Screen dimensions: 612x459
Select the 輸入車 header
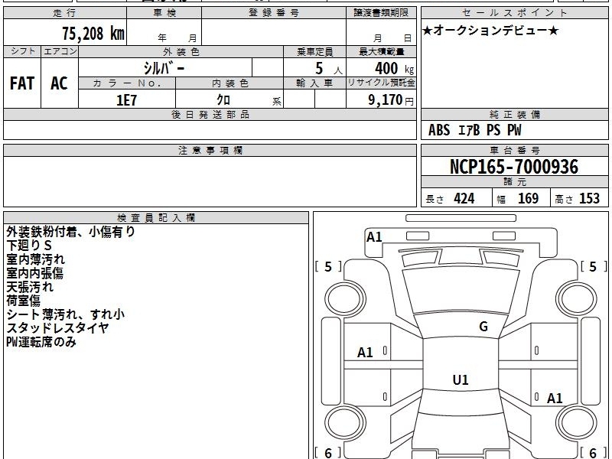(x=314, y=83)
